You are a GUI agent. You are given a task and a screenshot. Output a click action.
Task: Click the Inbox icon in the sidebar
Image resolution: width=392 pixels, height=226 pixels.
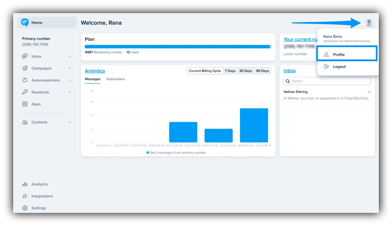click(x=25, y=56)
